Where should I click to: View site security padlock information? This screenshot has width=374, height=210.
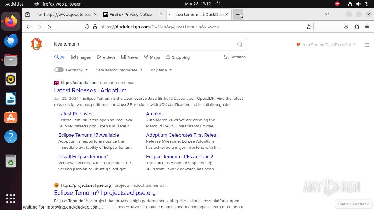pos(95,27)
